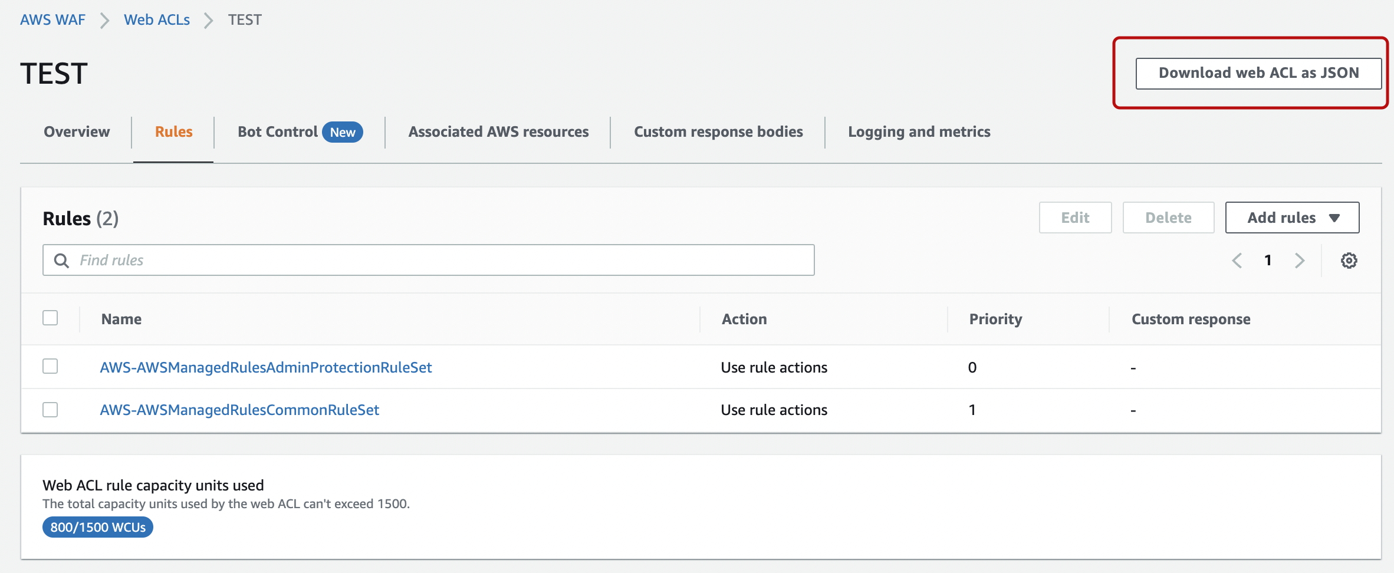Click the search magnifier icon in Find rules
The image size is (1394, 573).
(61, 261)
